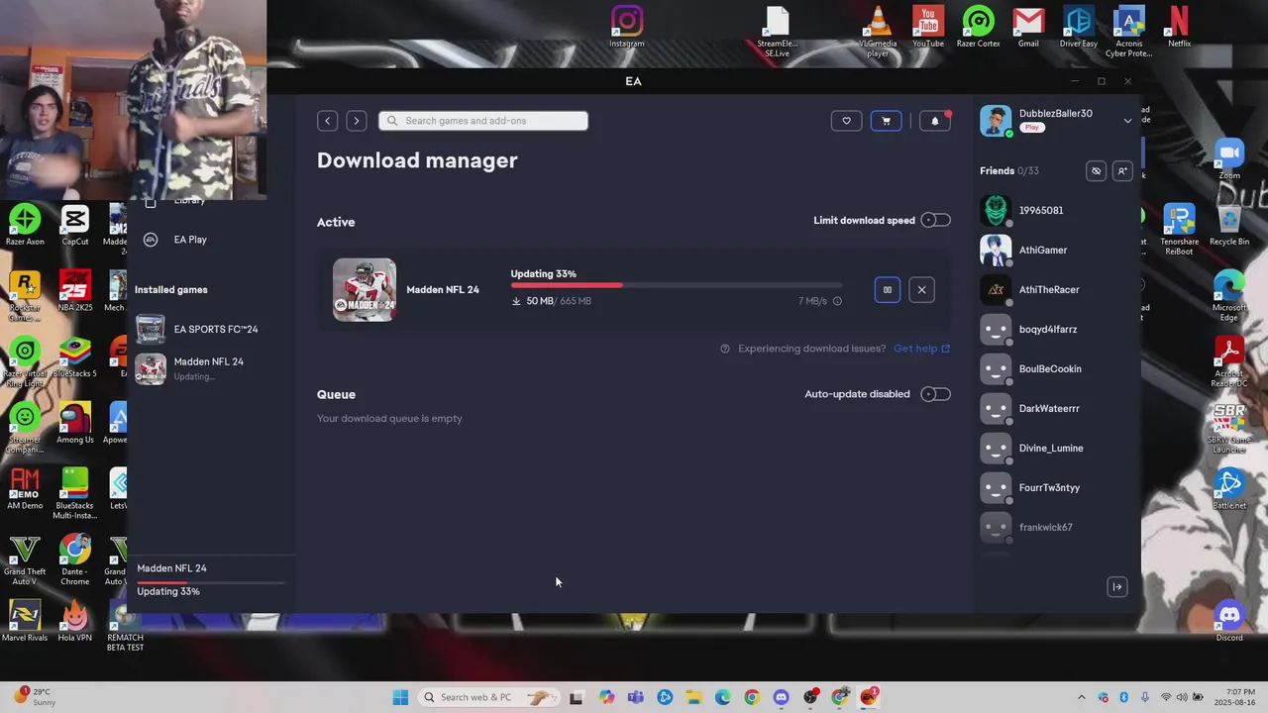Collapse friends panel with arrow icon

pos(1116,587)
